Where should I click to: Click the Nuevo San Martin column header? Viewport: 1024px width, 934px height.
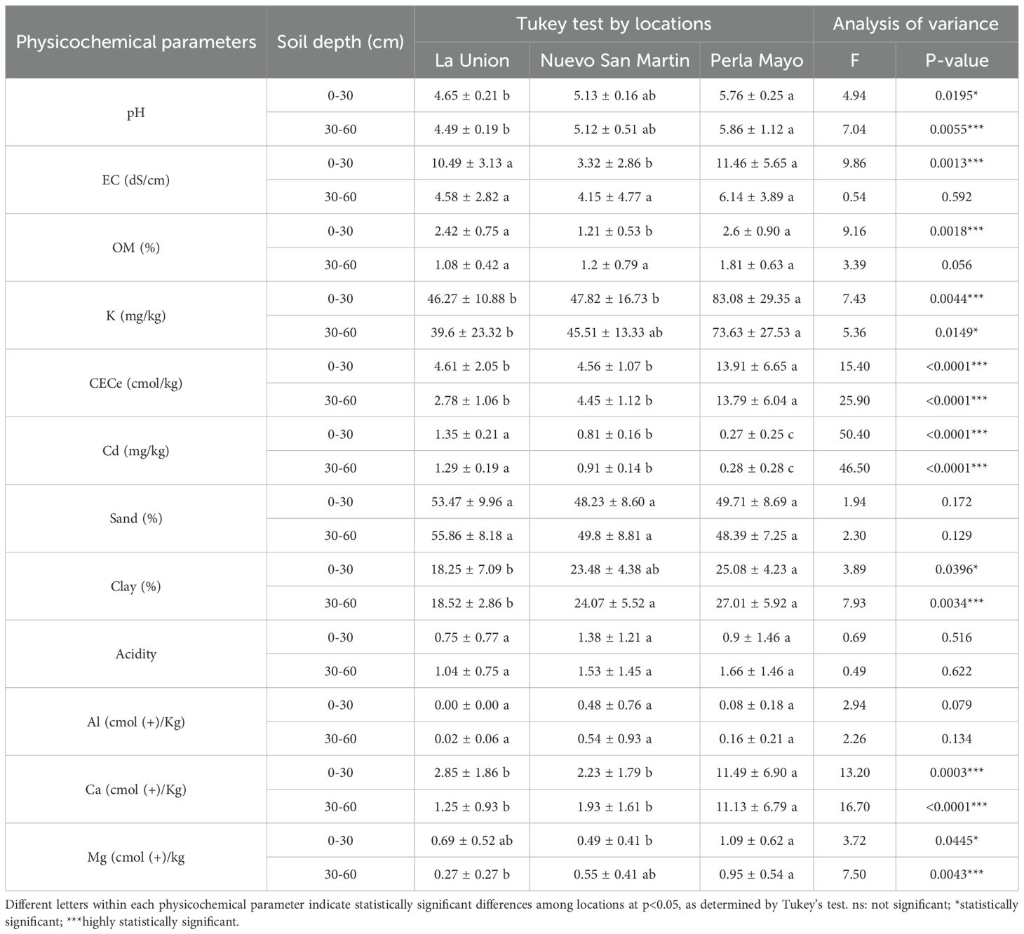coord(614,60)
